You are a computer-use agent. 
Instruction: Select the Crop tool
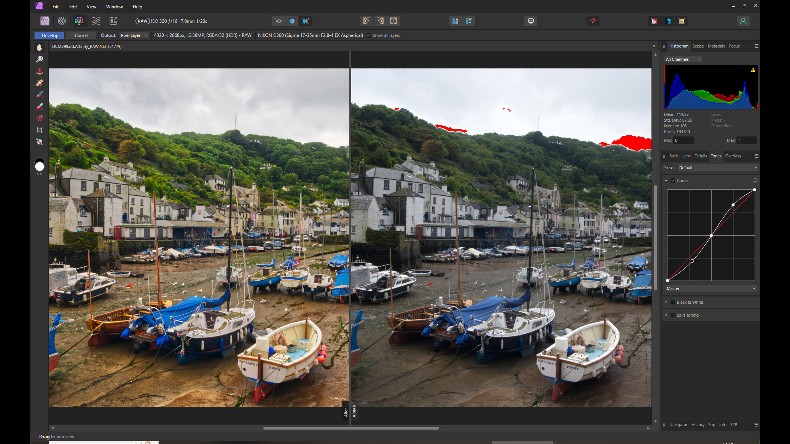tap(40, 130)
